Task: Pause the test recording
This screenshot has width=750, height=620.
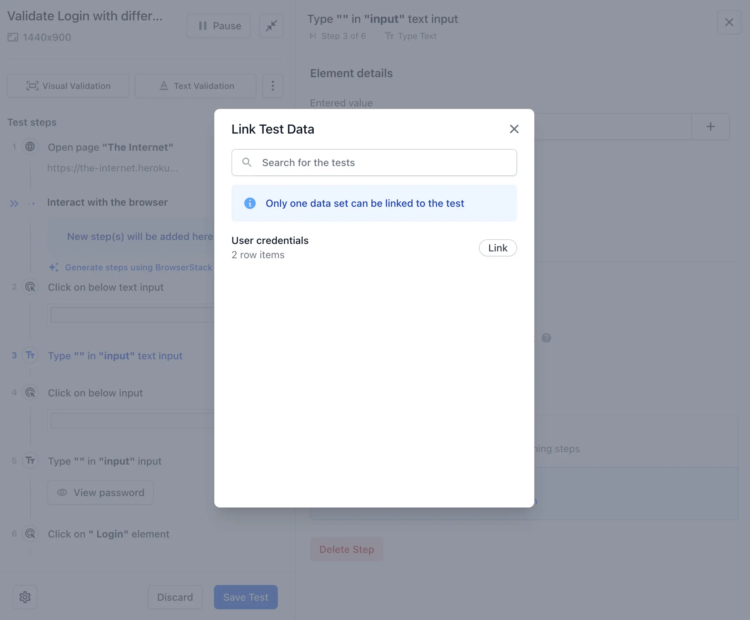Action: [x=219, y=26]
